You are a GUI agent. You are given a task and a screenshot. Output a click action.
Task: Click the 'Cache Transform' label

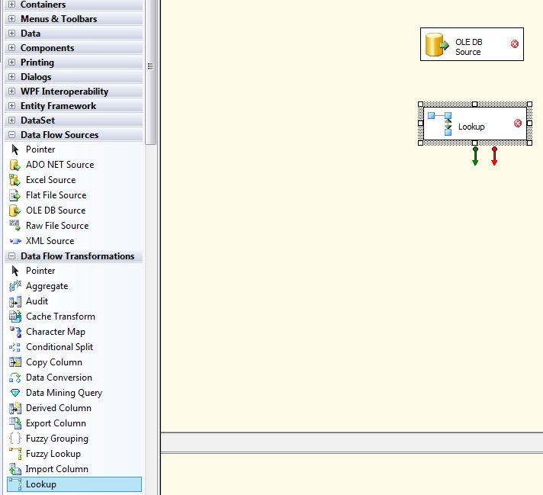click(x=60, y=317)
